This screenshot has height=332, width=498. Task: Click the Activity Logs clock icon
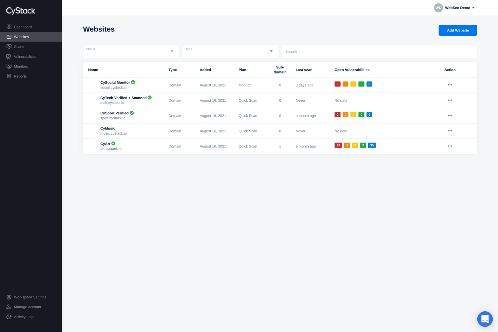coord(9,317)
